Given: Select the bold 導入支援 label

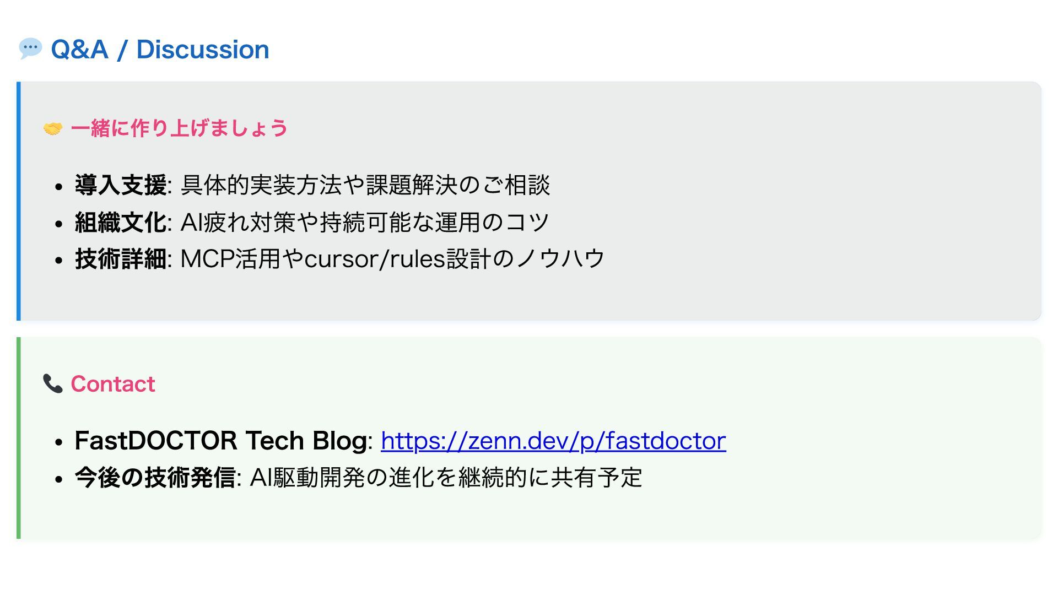Looking at the screenshot, I should tap(121, 185).
